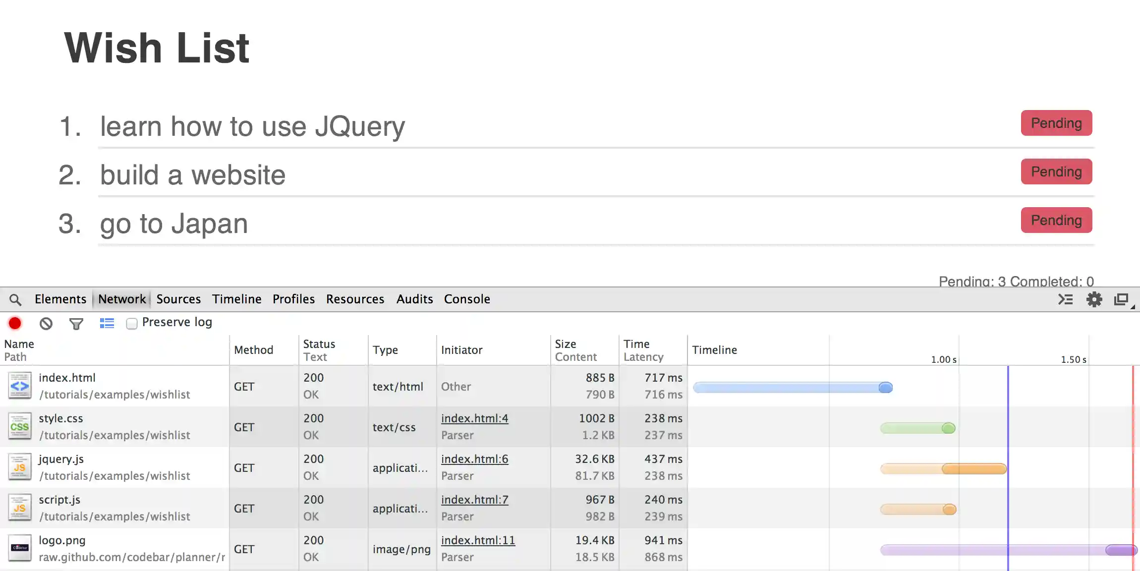Show the console drawer icon
The image size is (1140, 571).
[1065, 299]
